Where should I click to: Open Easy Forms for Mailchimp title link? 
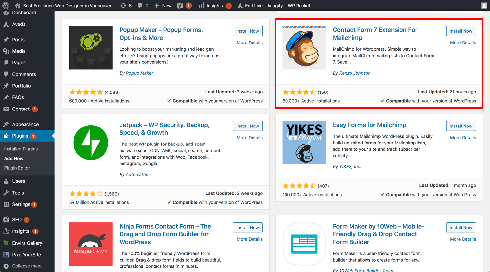click(369, 125)
